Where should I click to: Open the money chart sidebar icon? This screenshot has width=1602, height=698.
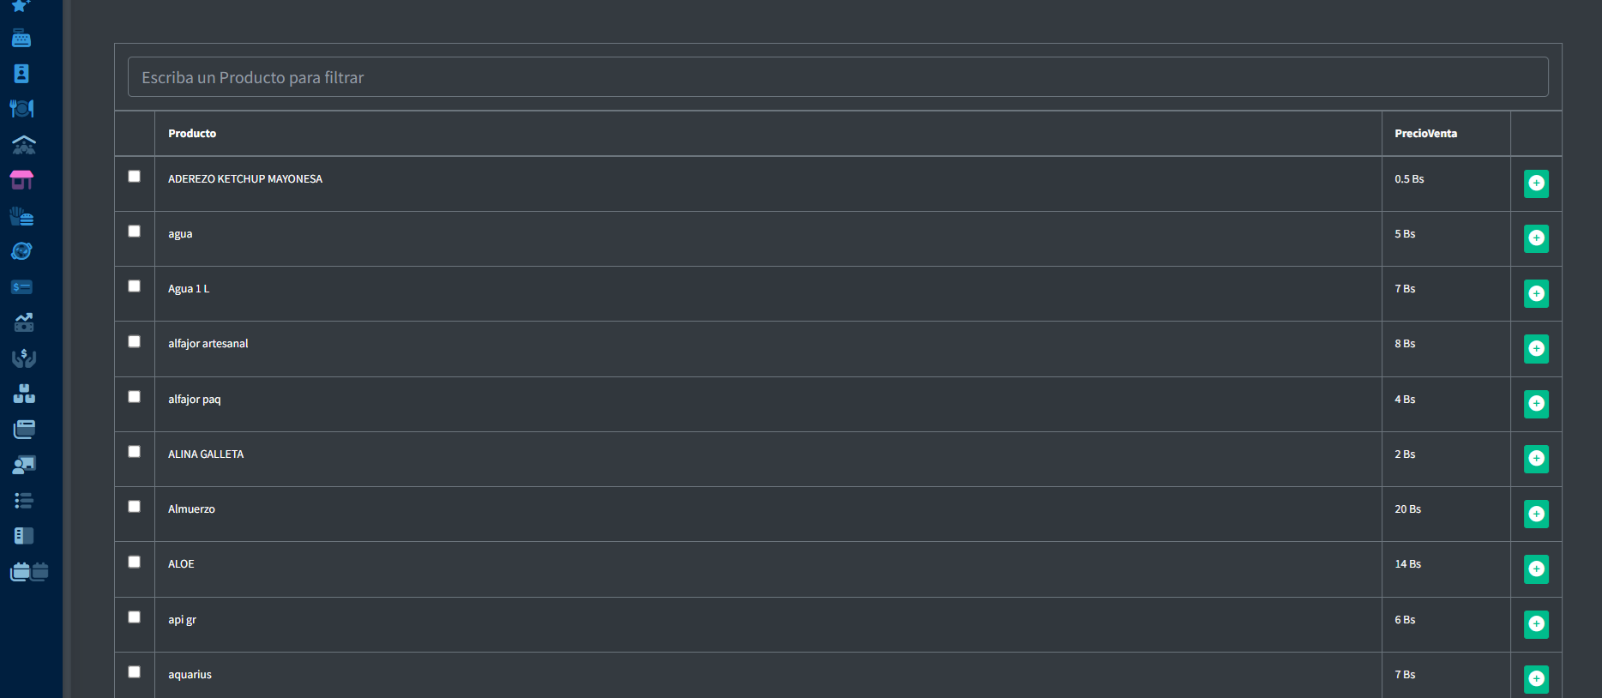pos(24,322)
